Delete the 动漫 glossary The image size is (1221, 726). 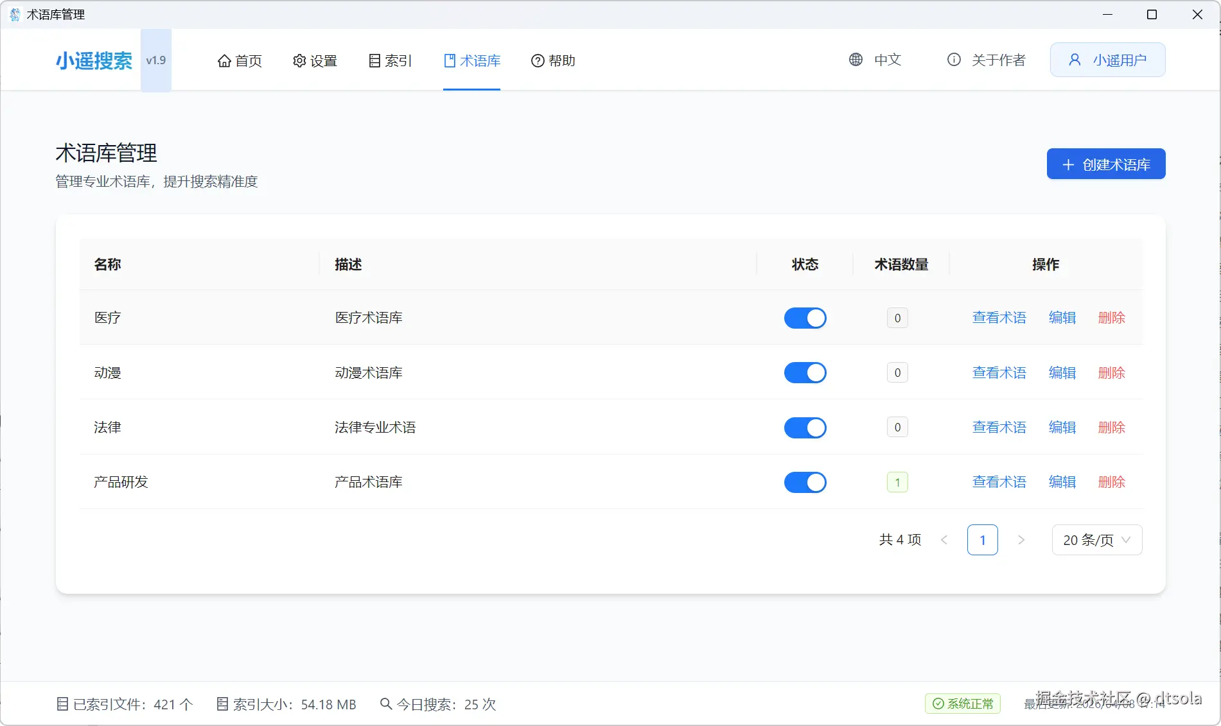1112,373
